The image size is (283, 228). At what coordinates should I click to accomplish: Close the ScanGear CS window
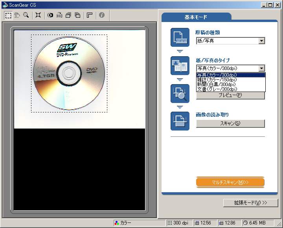coord(277,5)
